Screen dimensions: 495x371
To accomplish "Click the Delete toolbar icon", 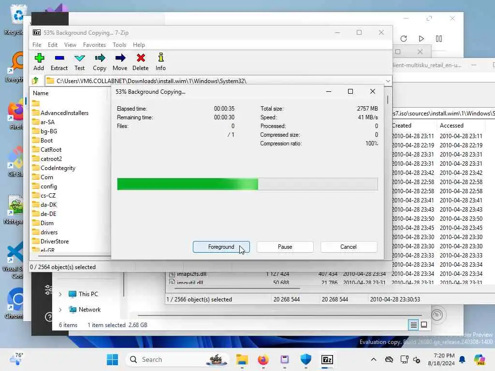I will (141, 62).
